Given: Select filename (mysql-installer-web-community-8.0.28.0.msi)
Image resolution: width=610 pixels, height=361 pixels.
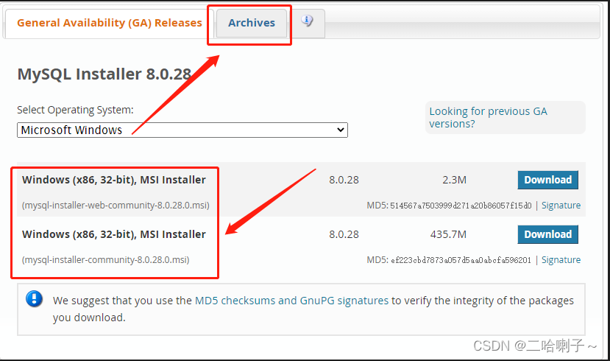Looking at the screenshot, I should 116,206.
